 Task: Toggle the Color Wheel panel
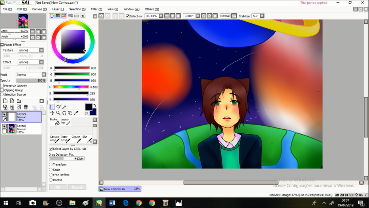click(52, 16)
